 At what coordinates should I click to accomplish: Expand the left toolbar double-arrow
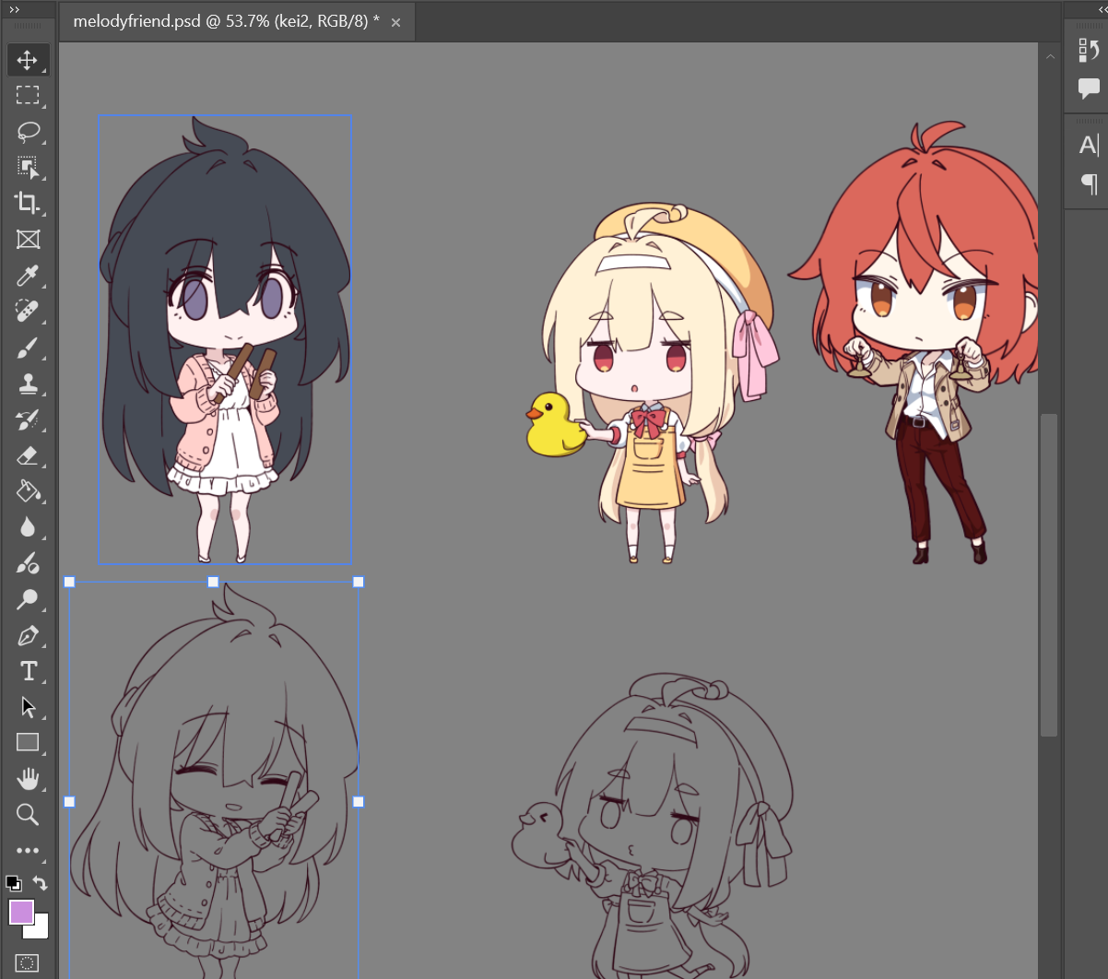click(x=14, y=8)
